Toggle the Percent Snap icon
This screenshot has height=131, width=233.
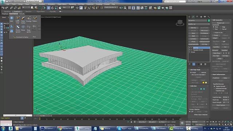(94, 8)
